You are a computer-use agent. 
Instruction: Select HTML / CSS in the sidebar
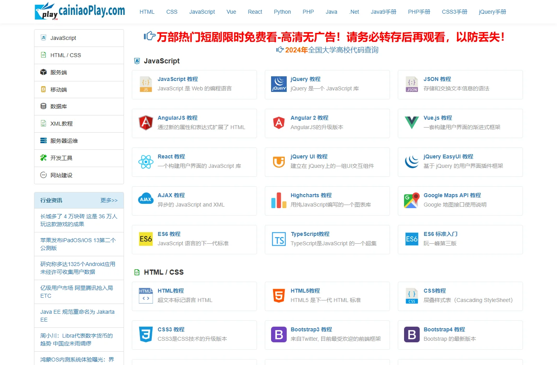coord(79,55)
